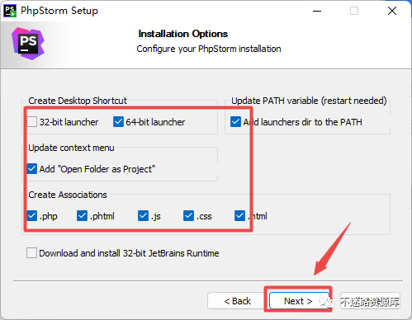Click the disabled maximize window button
The image size is (412, 320).
click(354, 11)
